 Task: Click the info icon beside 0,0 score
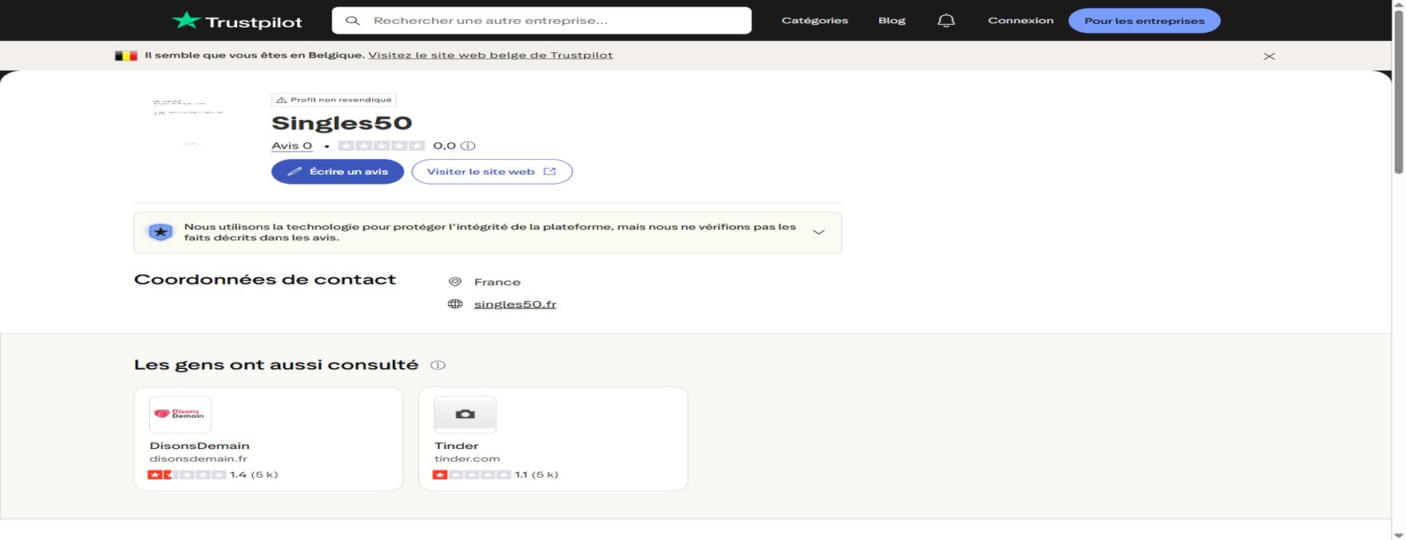coord(469,145)
